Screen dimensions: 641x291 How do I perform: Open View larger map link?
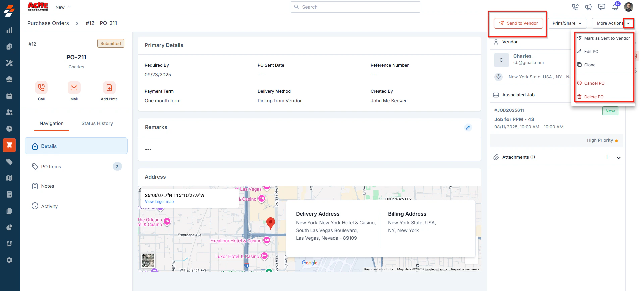159,202
